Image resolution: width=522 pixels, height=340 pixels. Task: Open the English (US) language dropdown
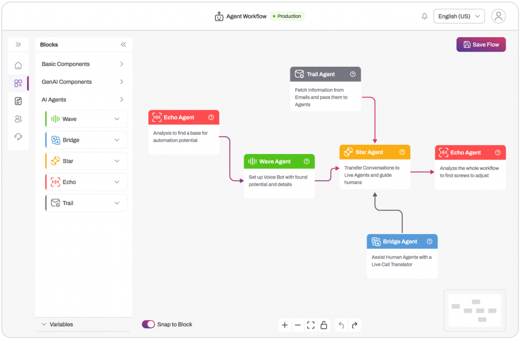pos(459,16)
